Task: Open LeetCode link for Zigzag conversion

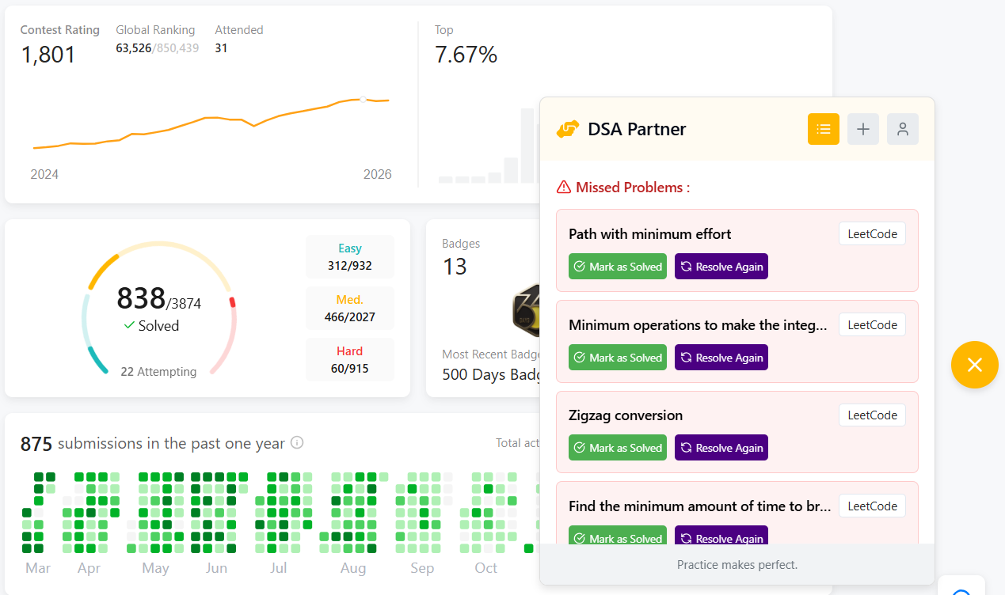Action: click(872, 415)
